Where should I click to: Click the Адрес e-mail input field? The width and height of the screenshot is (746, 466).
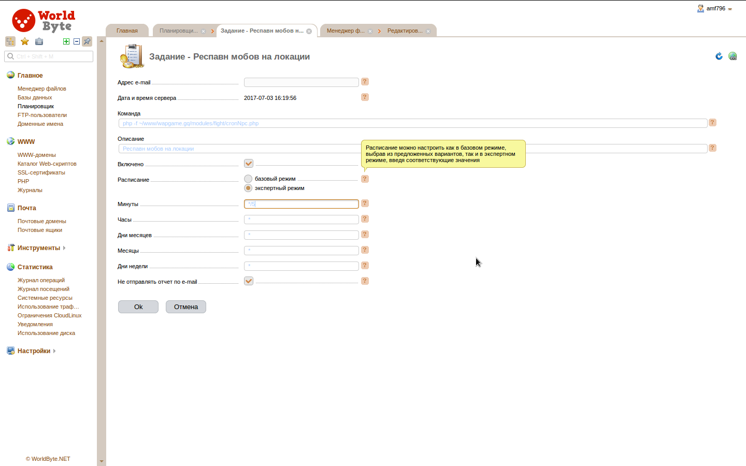pos(302,82)
